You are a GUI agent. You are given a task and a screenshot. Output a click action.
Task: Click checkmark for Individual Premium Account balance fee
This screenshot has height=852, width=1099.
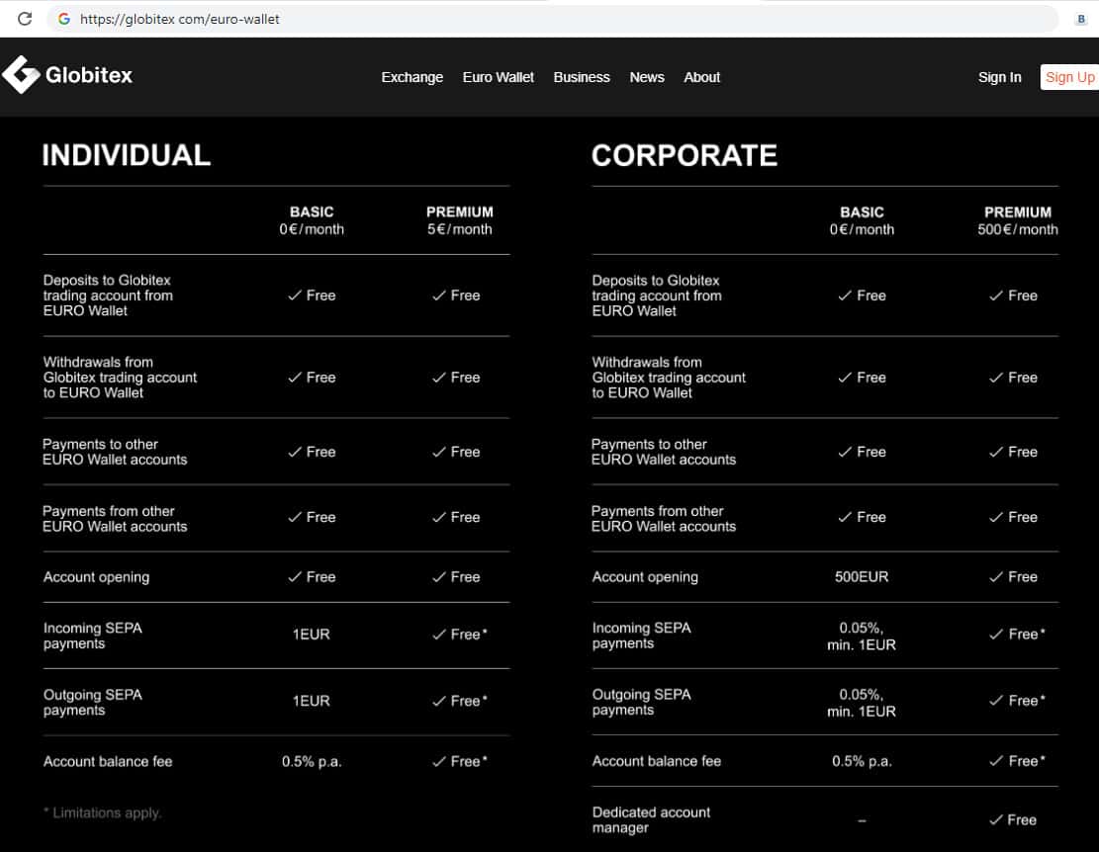click(439, 762)
